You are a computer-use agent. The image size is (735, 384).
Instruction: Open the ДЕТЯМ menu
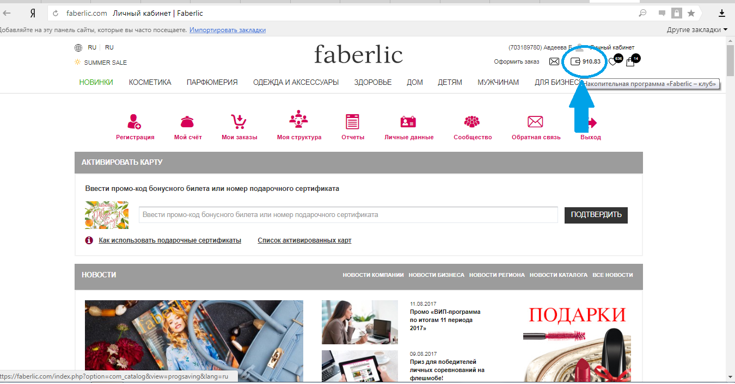(x=450, y=82)
